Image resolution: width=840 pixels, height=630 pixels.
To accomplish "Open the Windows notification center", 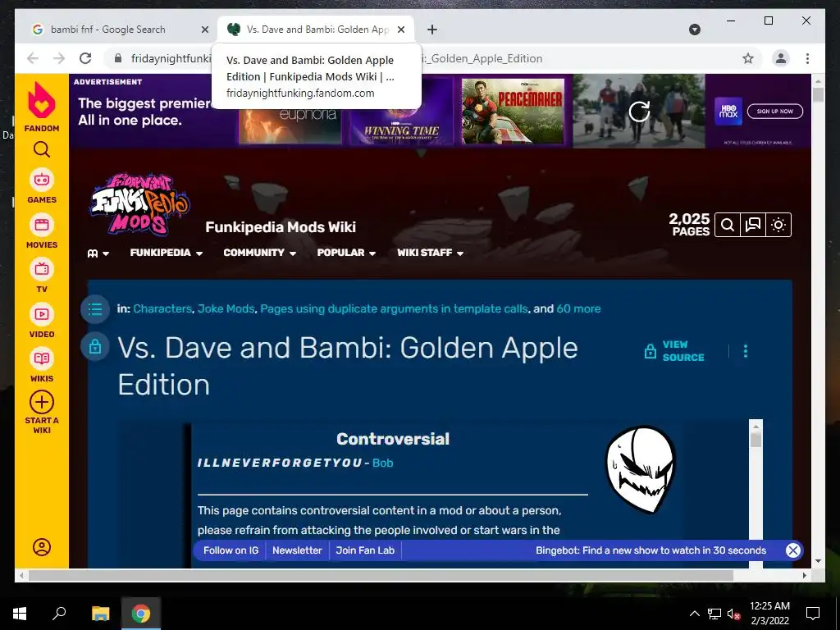I will [813, 614].
